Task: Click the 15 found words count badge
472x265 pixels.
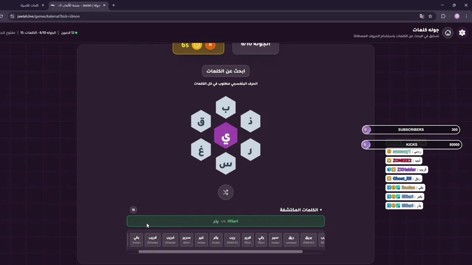Action: (133, 210)
